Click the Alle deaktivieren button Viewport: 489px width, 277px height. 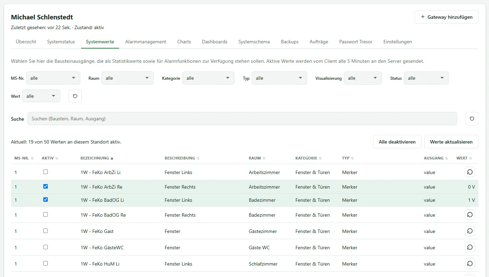(397, 141)
